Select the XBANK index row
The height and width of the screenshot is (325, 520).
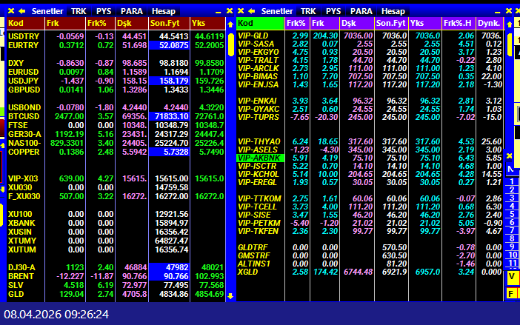[x=116, y=223]
